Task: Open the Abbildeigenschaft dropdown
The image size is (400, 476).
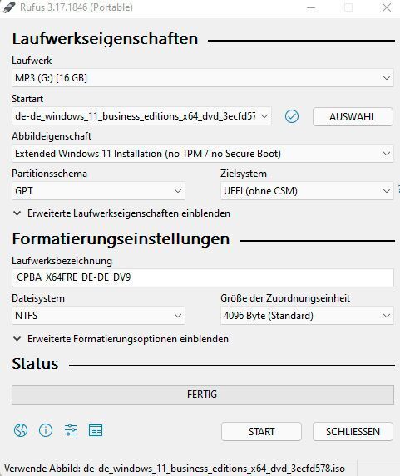Action: click(203, 154)
